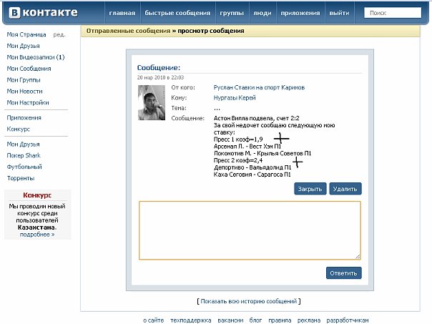
Task: Click the ред. link beside Моя Страница
Action: point(59,34)
